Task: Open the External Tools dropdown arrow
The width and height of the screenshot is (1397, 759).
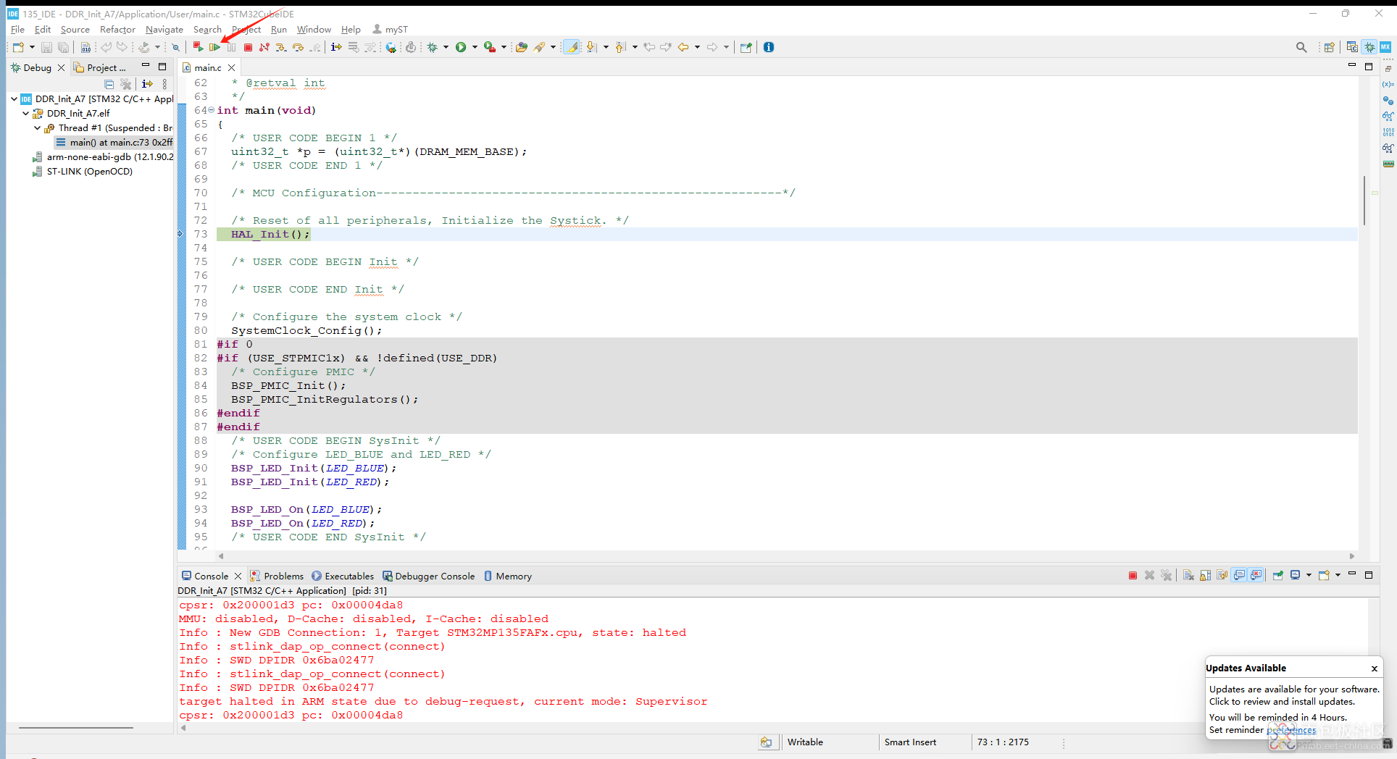Action: (x=504, y=47)
